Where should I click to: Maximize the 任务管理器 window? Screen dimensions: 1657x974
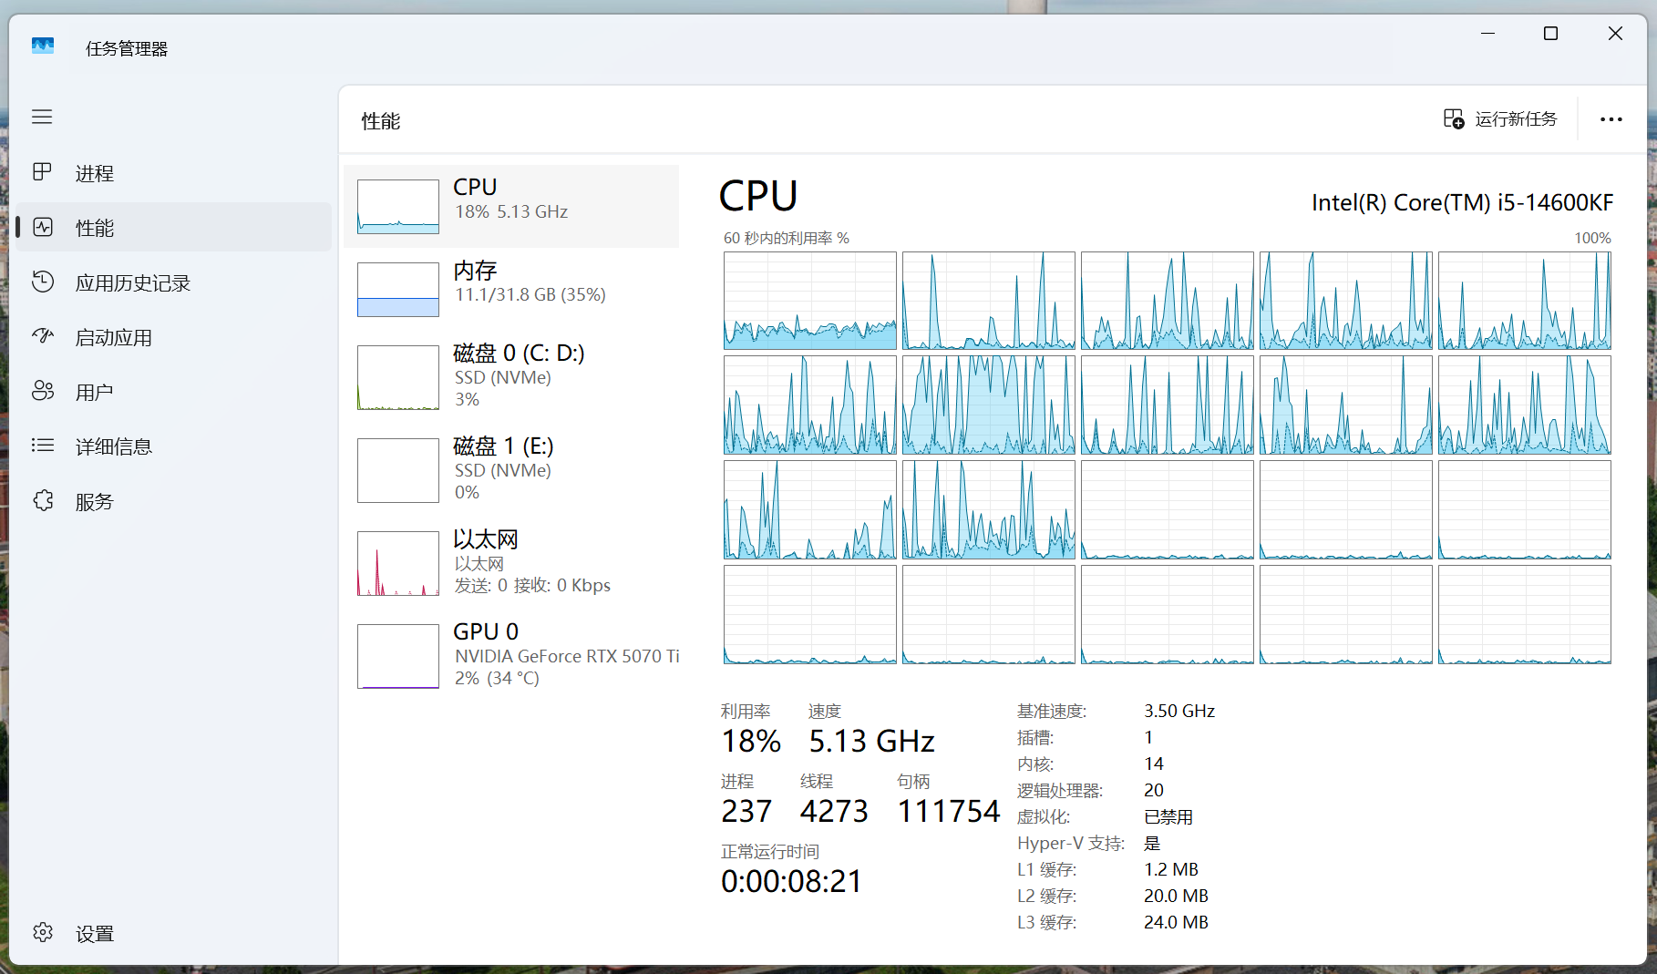click(1550, 34)
